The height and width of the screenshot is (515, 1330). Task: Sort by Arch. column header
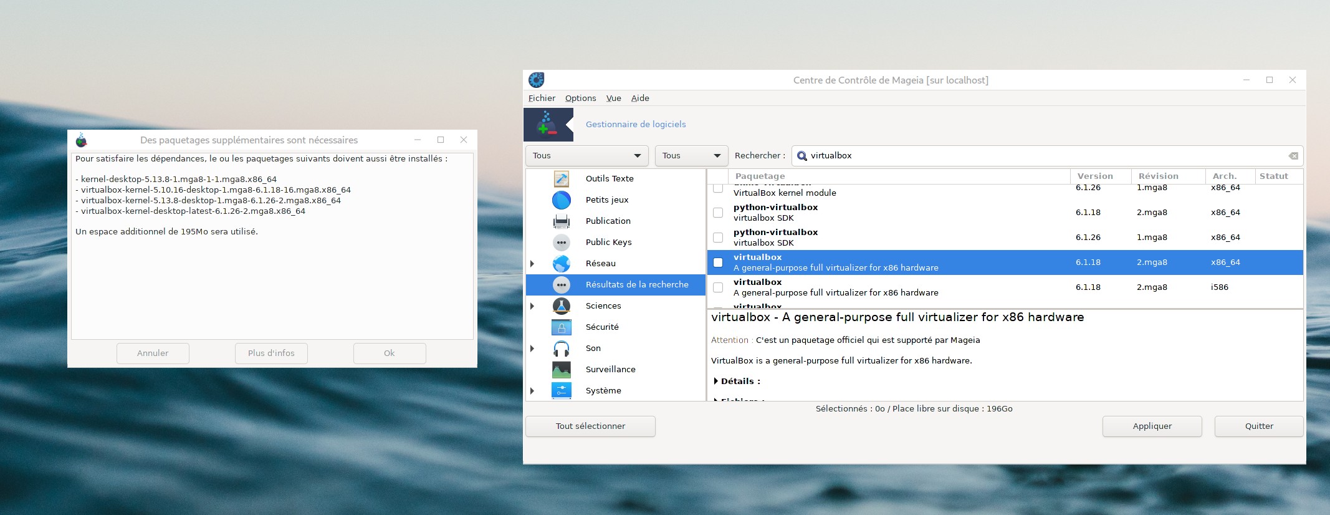tap(1230, 176)
